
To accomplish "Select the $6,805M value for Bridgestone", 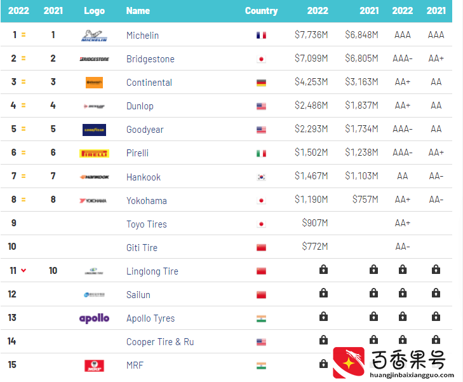I will click(361, 58).
